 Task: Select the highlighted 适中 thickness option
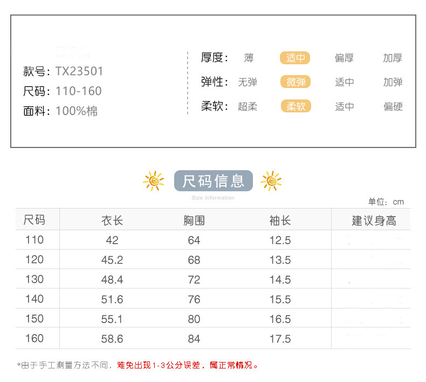[296, 58]
